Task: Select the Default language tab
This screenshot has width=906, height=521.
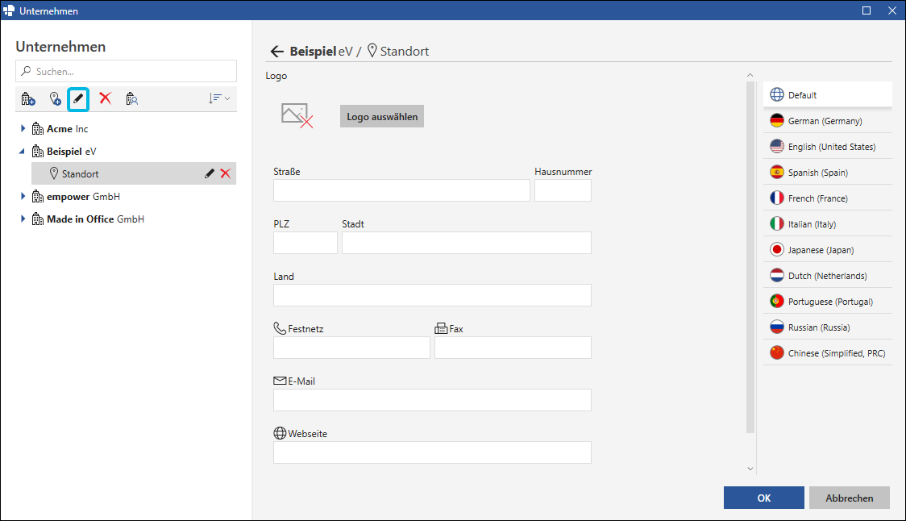Action: (828, 94)
